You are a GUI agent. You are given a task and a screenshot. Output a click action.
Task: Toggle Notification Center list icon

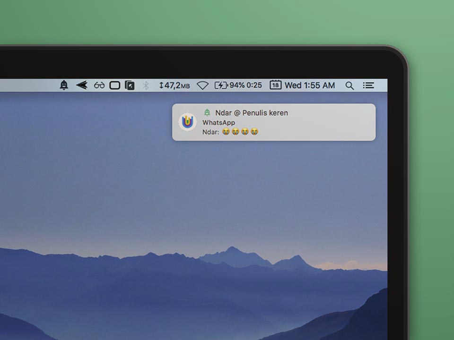tap(368, 85)
